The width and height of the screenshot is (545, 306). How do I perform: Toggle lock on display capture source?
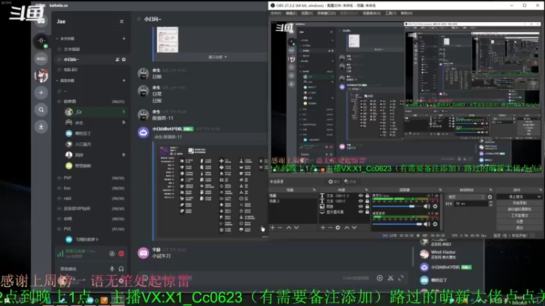tap(367, 211)
